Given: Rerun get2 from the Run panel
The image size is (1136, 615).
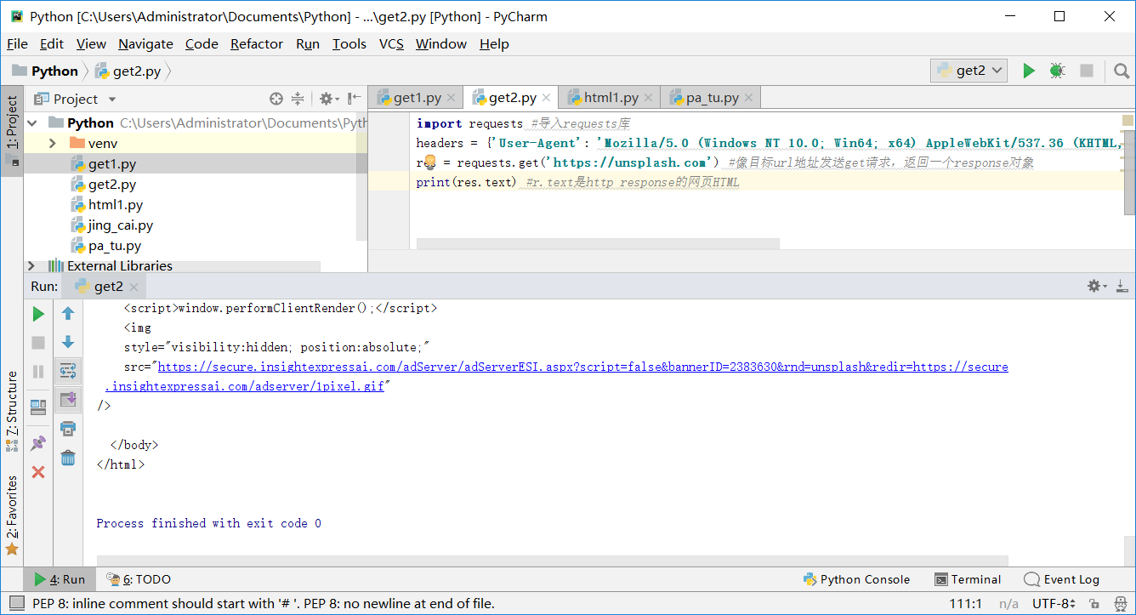Looking at the screenshot, I should point(38,314).
